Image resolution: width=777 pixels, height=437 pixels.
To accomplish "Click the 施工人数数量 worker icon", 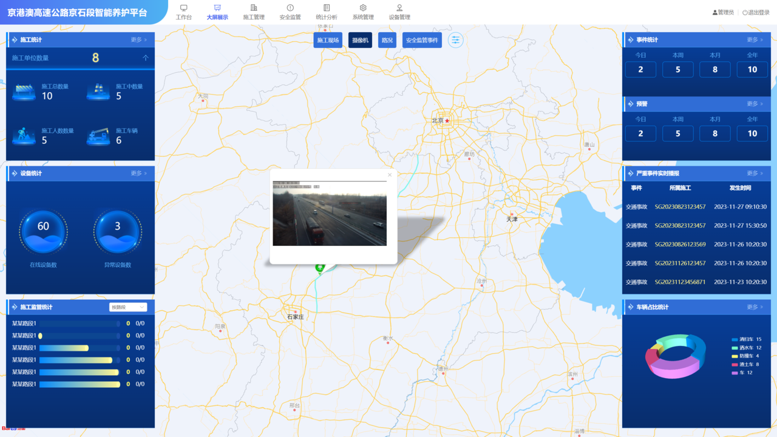I will point(24,136).
